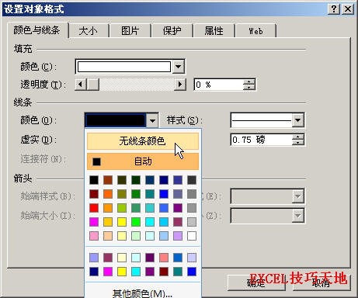Pick yellow swatch in fourth palette row
358x298 pixels.
pos(122,222)
